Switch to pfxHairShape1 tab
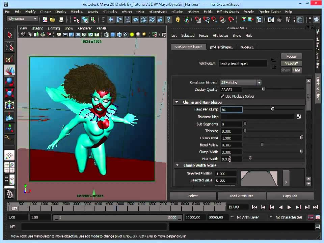Image resolution: width=324 pixels, height=243 pixels. click(221, 47)
